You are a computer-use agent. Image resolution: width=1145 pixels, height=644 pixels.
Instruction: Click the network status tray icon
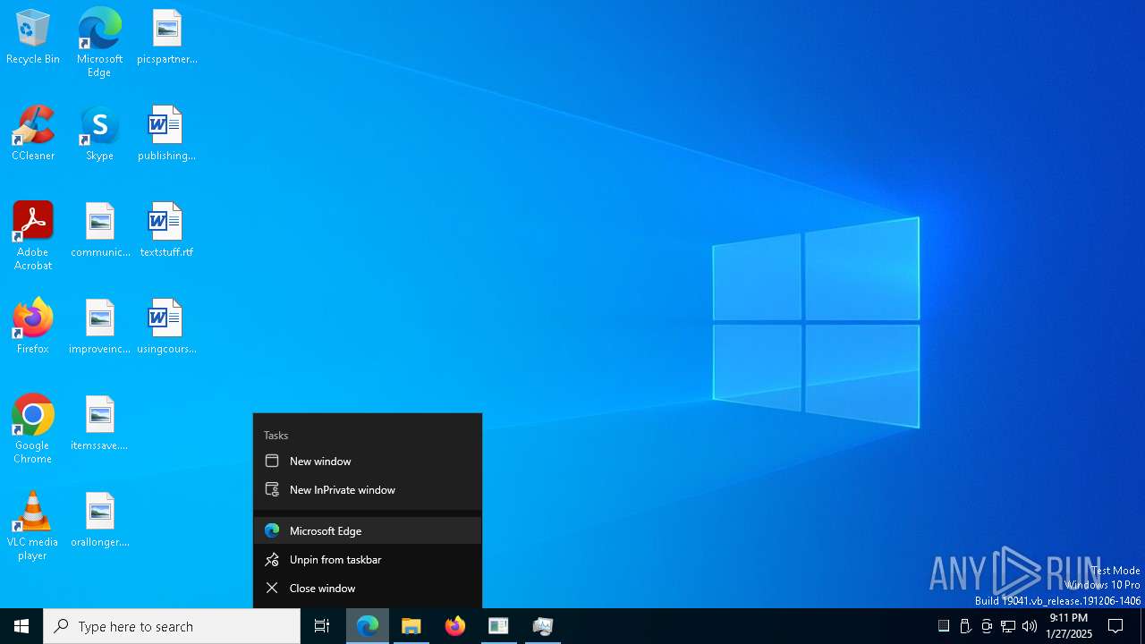click(x=1008, y=626)
